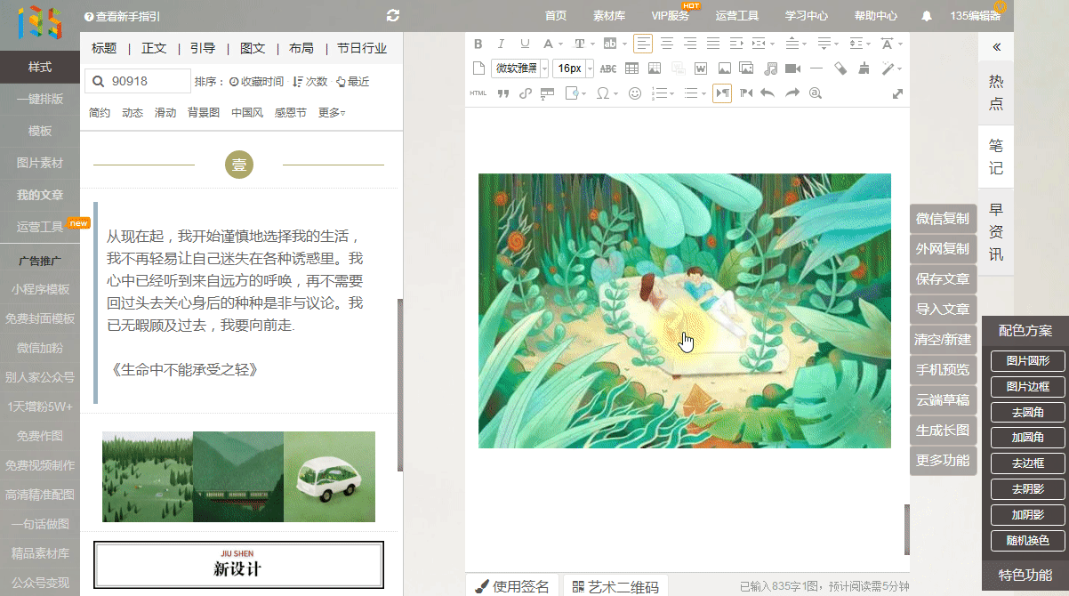Click the style list vertical scrollbar
The width and height of the screenshot is (1069, 596).
(399, 384)
